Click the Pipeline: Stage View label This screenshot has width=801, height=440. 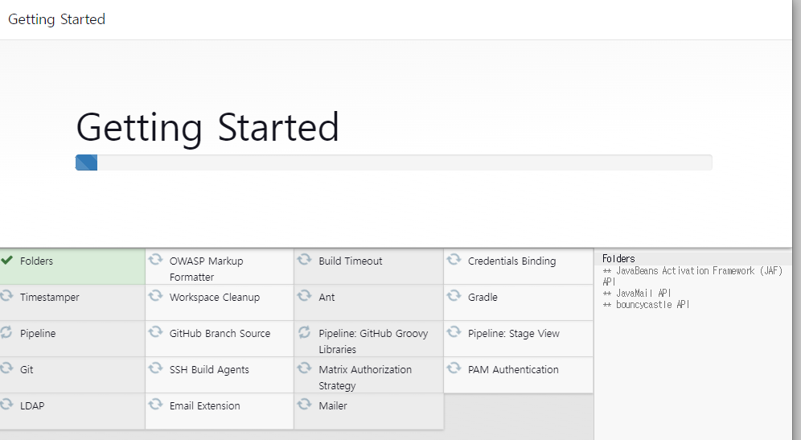click(x=514, y=334)
